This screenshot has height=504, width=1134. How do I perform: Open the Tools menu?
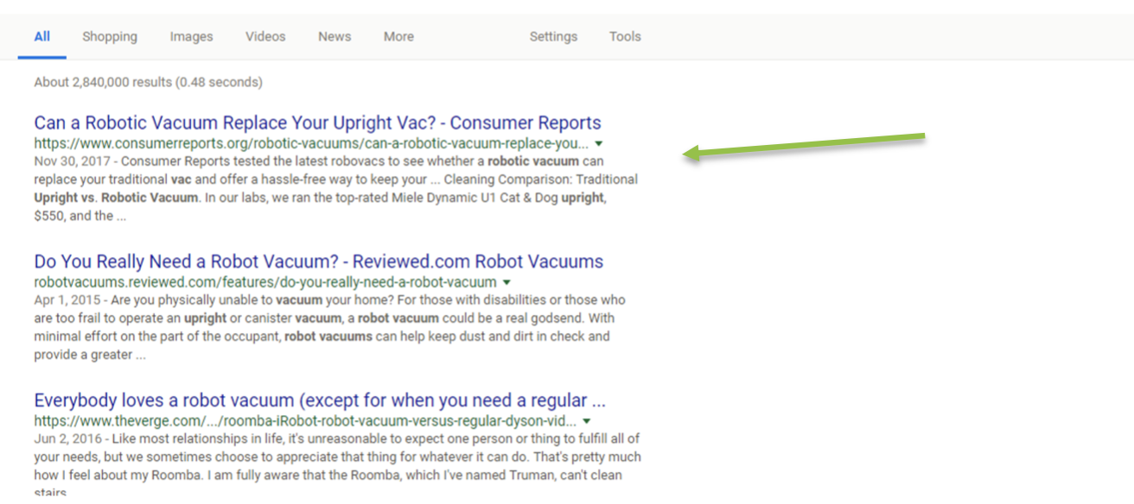(624, 36)
